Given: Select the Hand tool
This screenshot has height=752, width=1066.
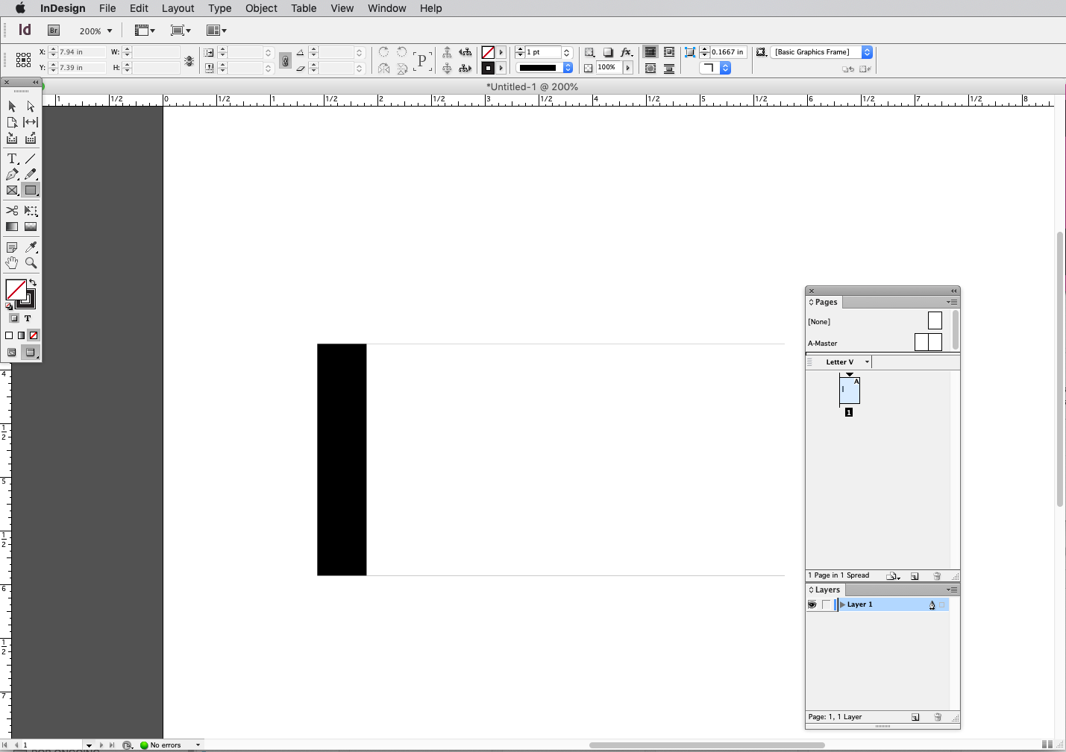Looking at the screenshot, I should (x=12, y=263).
